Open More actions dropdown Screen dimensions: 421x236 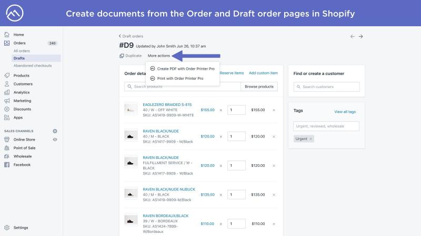click(159, 56)
